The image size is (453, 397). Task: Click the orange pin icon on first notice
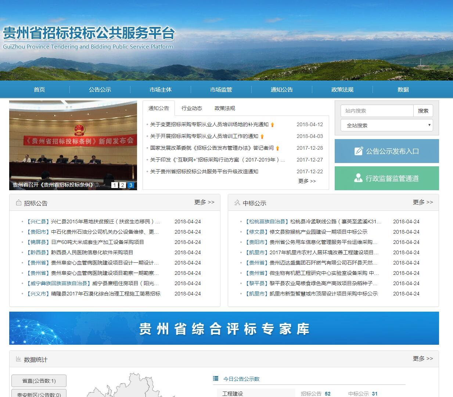(x=272, y=125)
